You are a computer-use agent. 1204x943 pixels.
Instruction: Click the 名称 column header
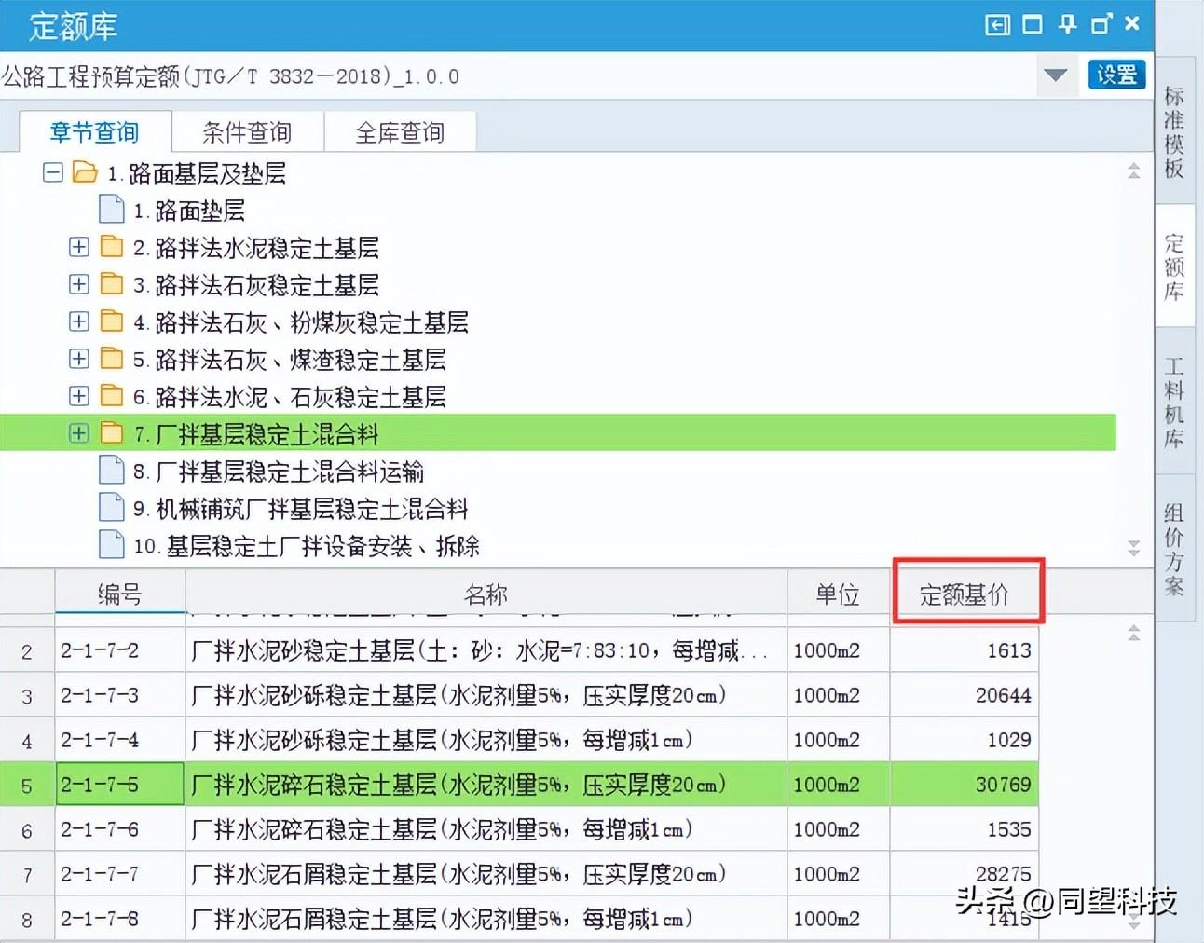(486, 593)
